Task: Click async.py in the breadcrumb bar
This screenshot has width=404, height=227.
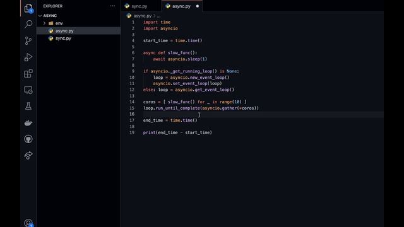Action: click(143, 16)
